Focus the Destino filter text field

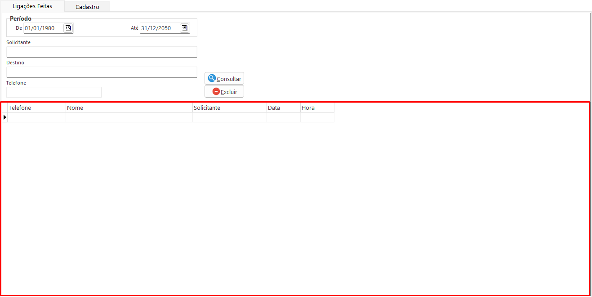102,72
